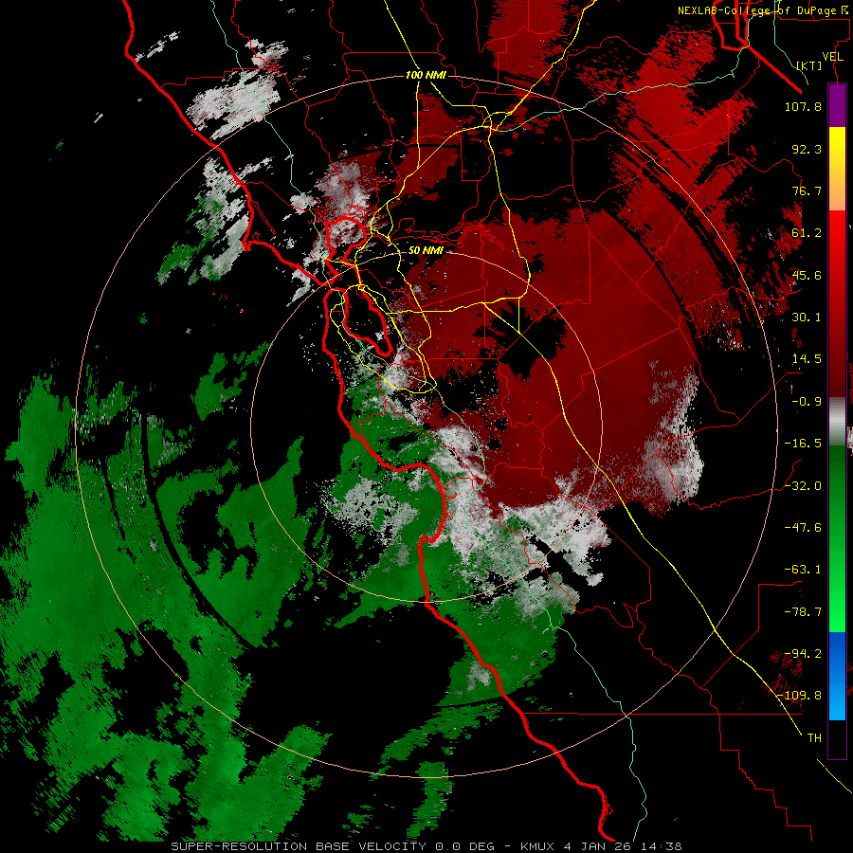Click the -109.8 velocity scale value
Image resolution: width=853 pixels, height=853 pixels.
[x=800, y=696]
